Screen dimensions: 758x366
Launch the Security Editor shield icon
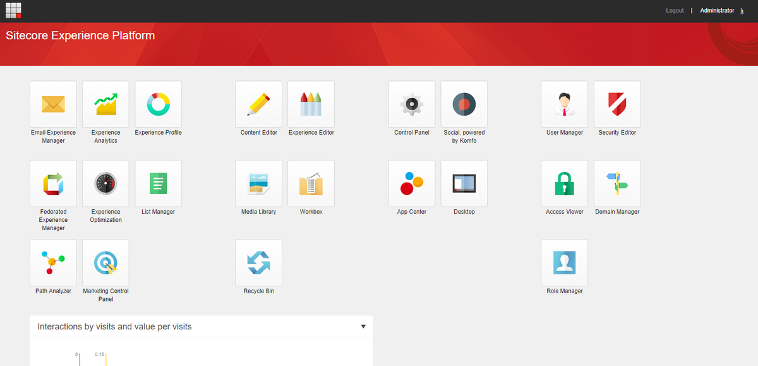617,104
